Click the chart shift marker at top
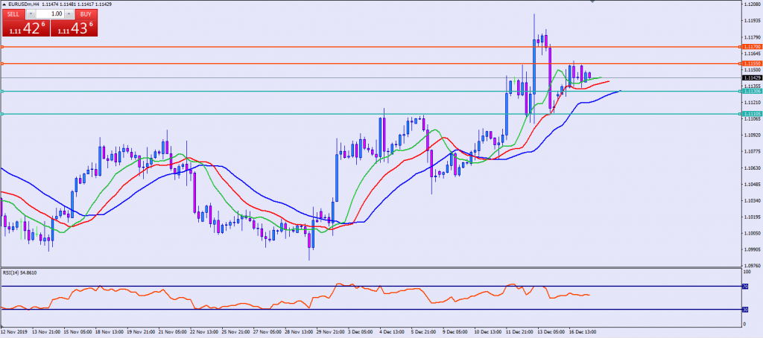 (592, 2)
